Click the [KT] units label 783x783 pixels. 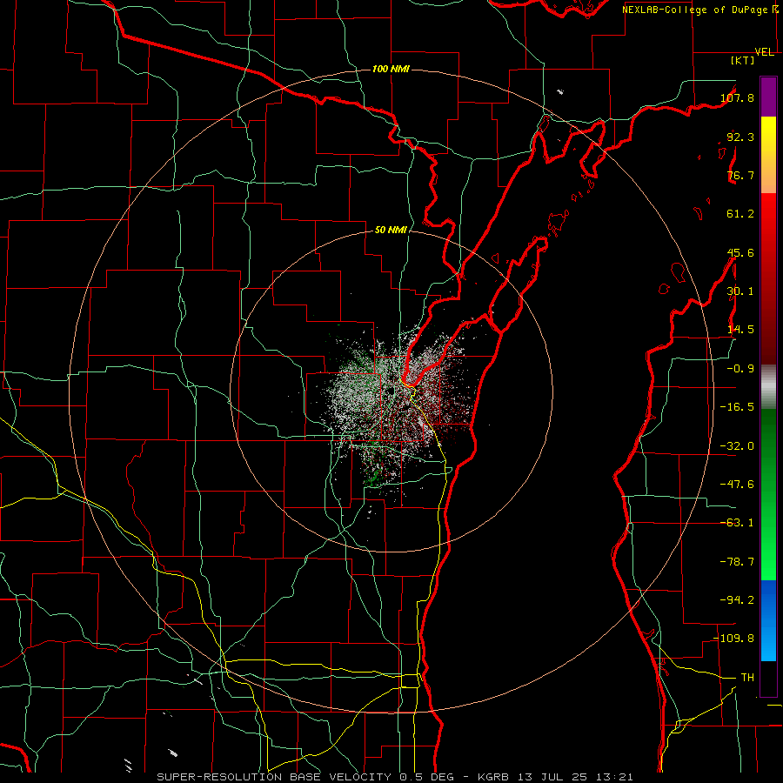pyautogui.click(x=742, y=60)
